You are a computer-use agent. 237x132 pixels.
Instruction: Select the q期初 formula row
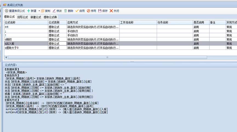point(26,39)
